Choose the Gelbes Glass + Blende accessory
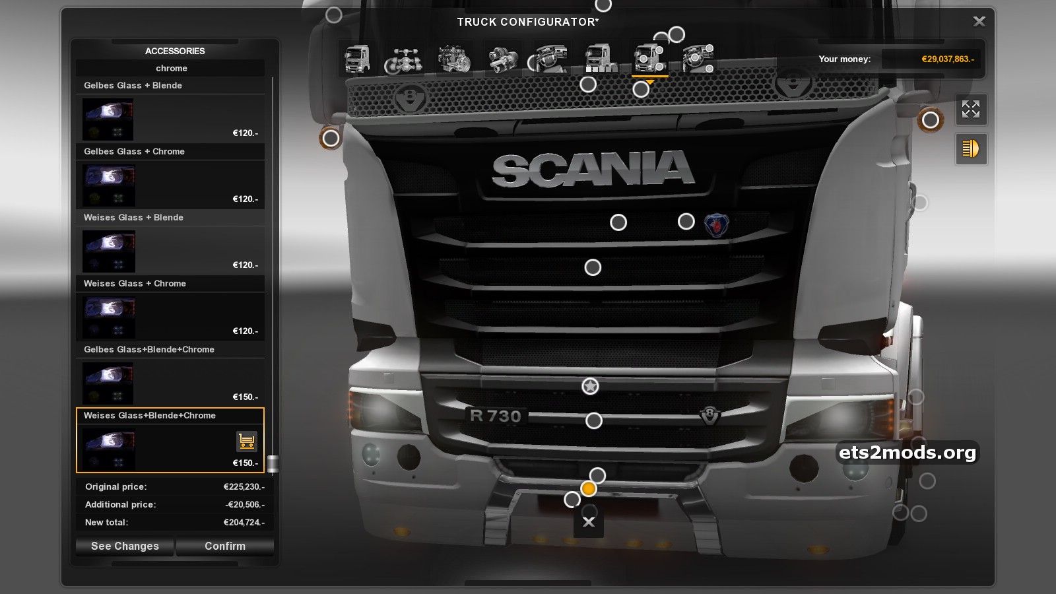Viewport: 1056px width, 594px height. coord(170,110)
